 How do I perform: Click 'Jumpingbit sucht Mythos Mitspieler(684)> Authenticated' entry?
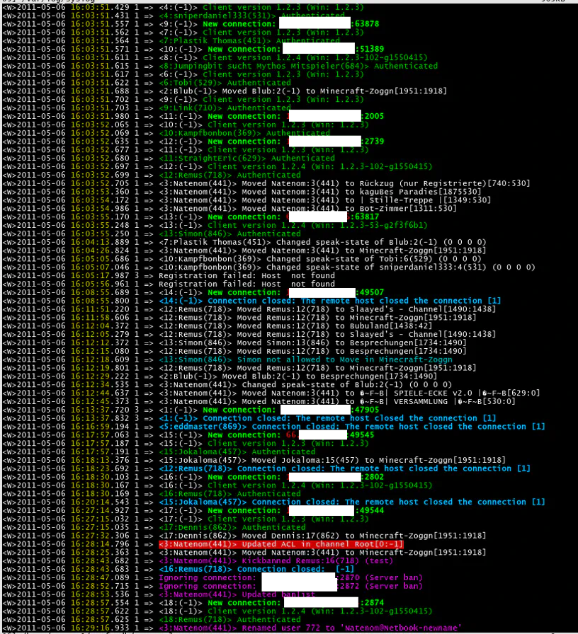[298, 66]
